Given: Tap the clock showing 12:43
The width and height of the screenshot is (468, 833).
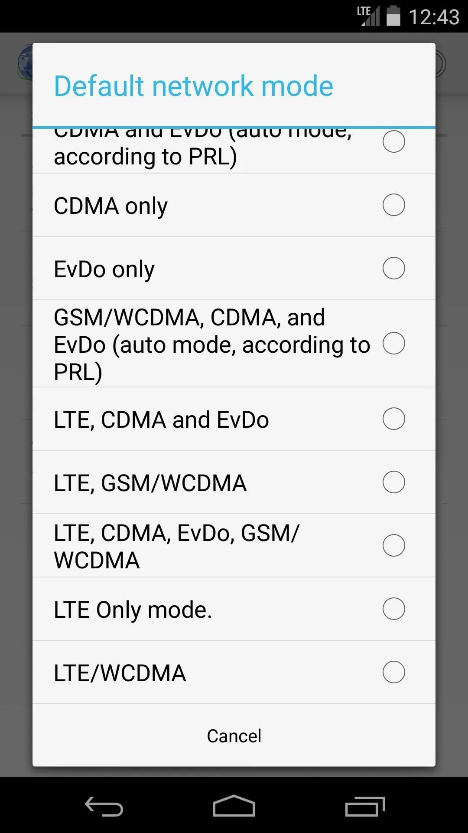Looking at the screenshot, I should 434,17.
